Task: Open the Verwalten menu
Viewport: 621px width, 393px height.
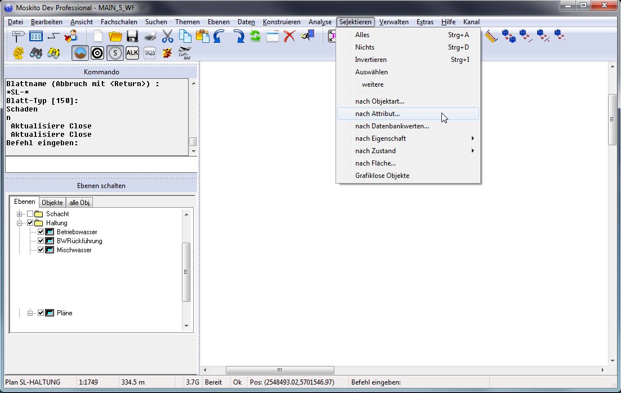Action: 394,22
